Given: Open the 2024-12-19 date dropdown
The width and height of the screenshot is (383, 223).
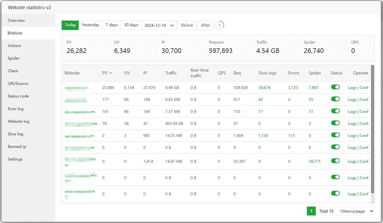Looking at the screenshot, I should pyautogui.click(x=159, y=25).
